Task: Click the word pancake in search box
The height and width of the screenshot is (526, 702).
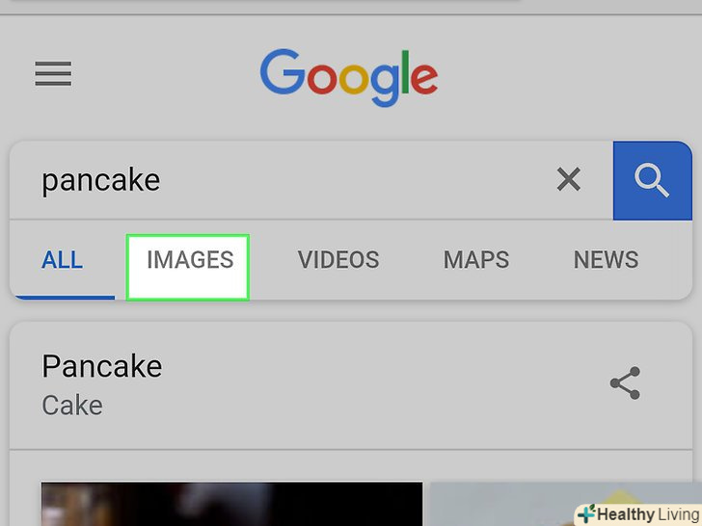Action: [x=100, y=180]
